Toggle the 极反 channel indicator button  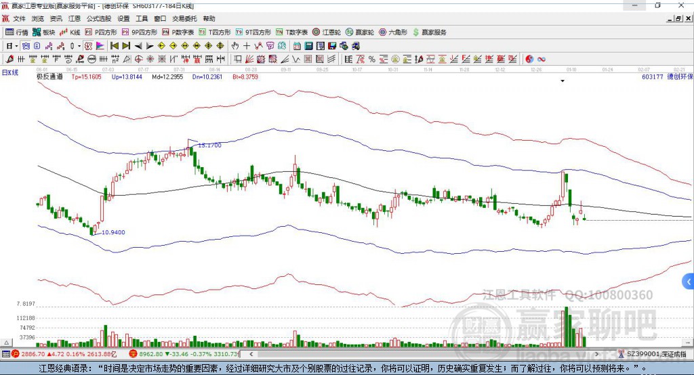pos(89,46)
